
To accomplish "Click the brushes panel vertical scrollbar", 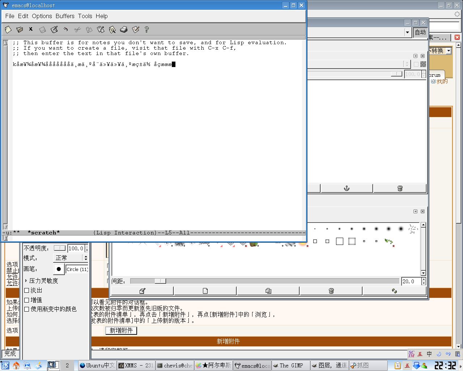I will (x=423, y=249).
